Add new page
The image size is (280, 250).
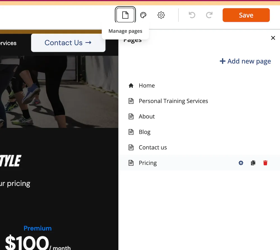pyautogui.click(x=245, y=61)
